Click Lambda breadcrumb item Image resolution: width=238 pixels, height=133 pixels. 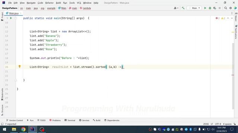(x=85, y=8)
